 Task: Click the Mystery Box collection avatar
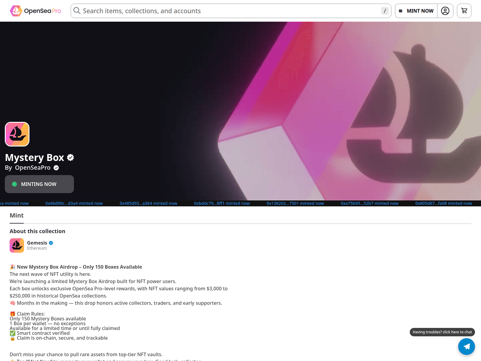click(17, 134)
